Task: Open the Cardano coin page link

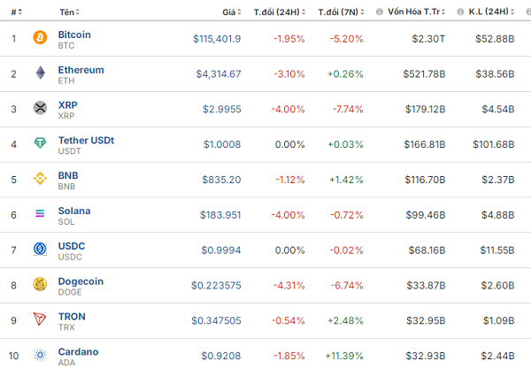Action: [x=78, y=351]
